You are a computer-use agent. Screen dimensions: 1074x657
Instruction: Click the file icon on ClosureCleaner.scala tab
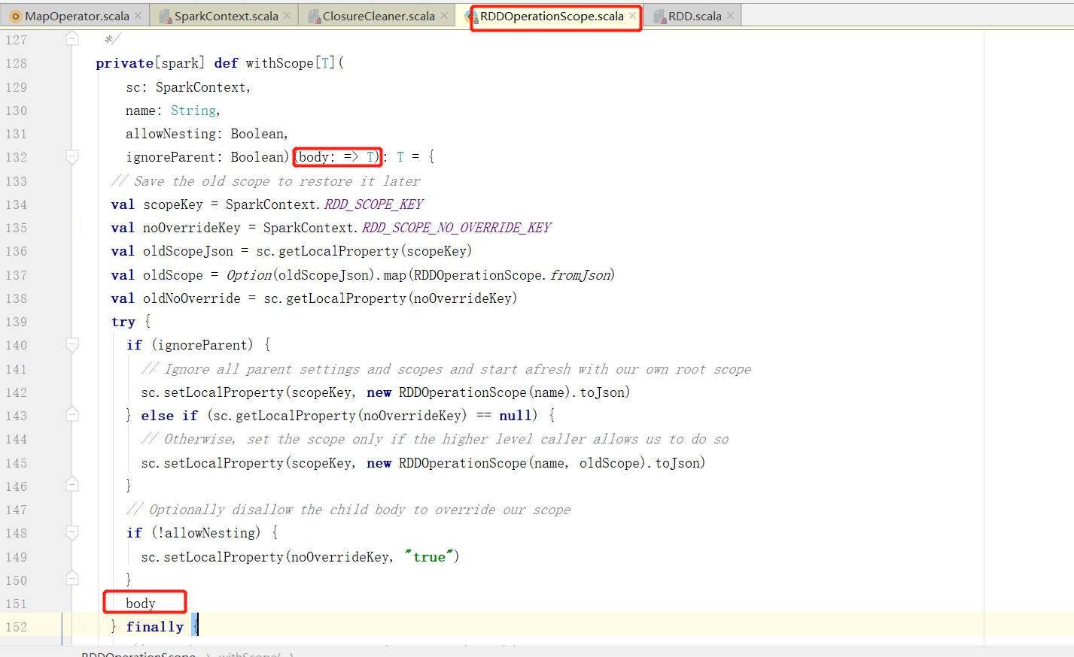(314, 14)
